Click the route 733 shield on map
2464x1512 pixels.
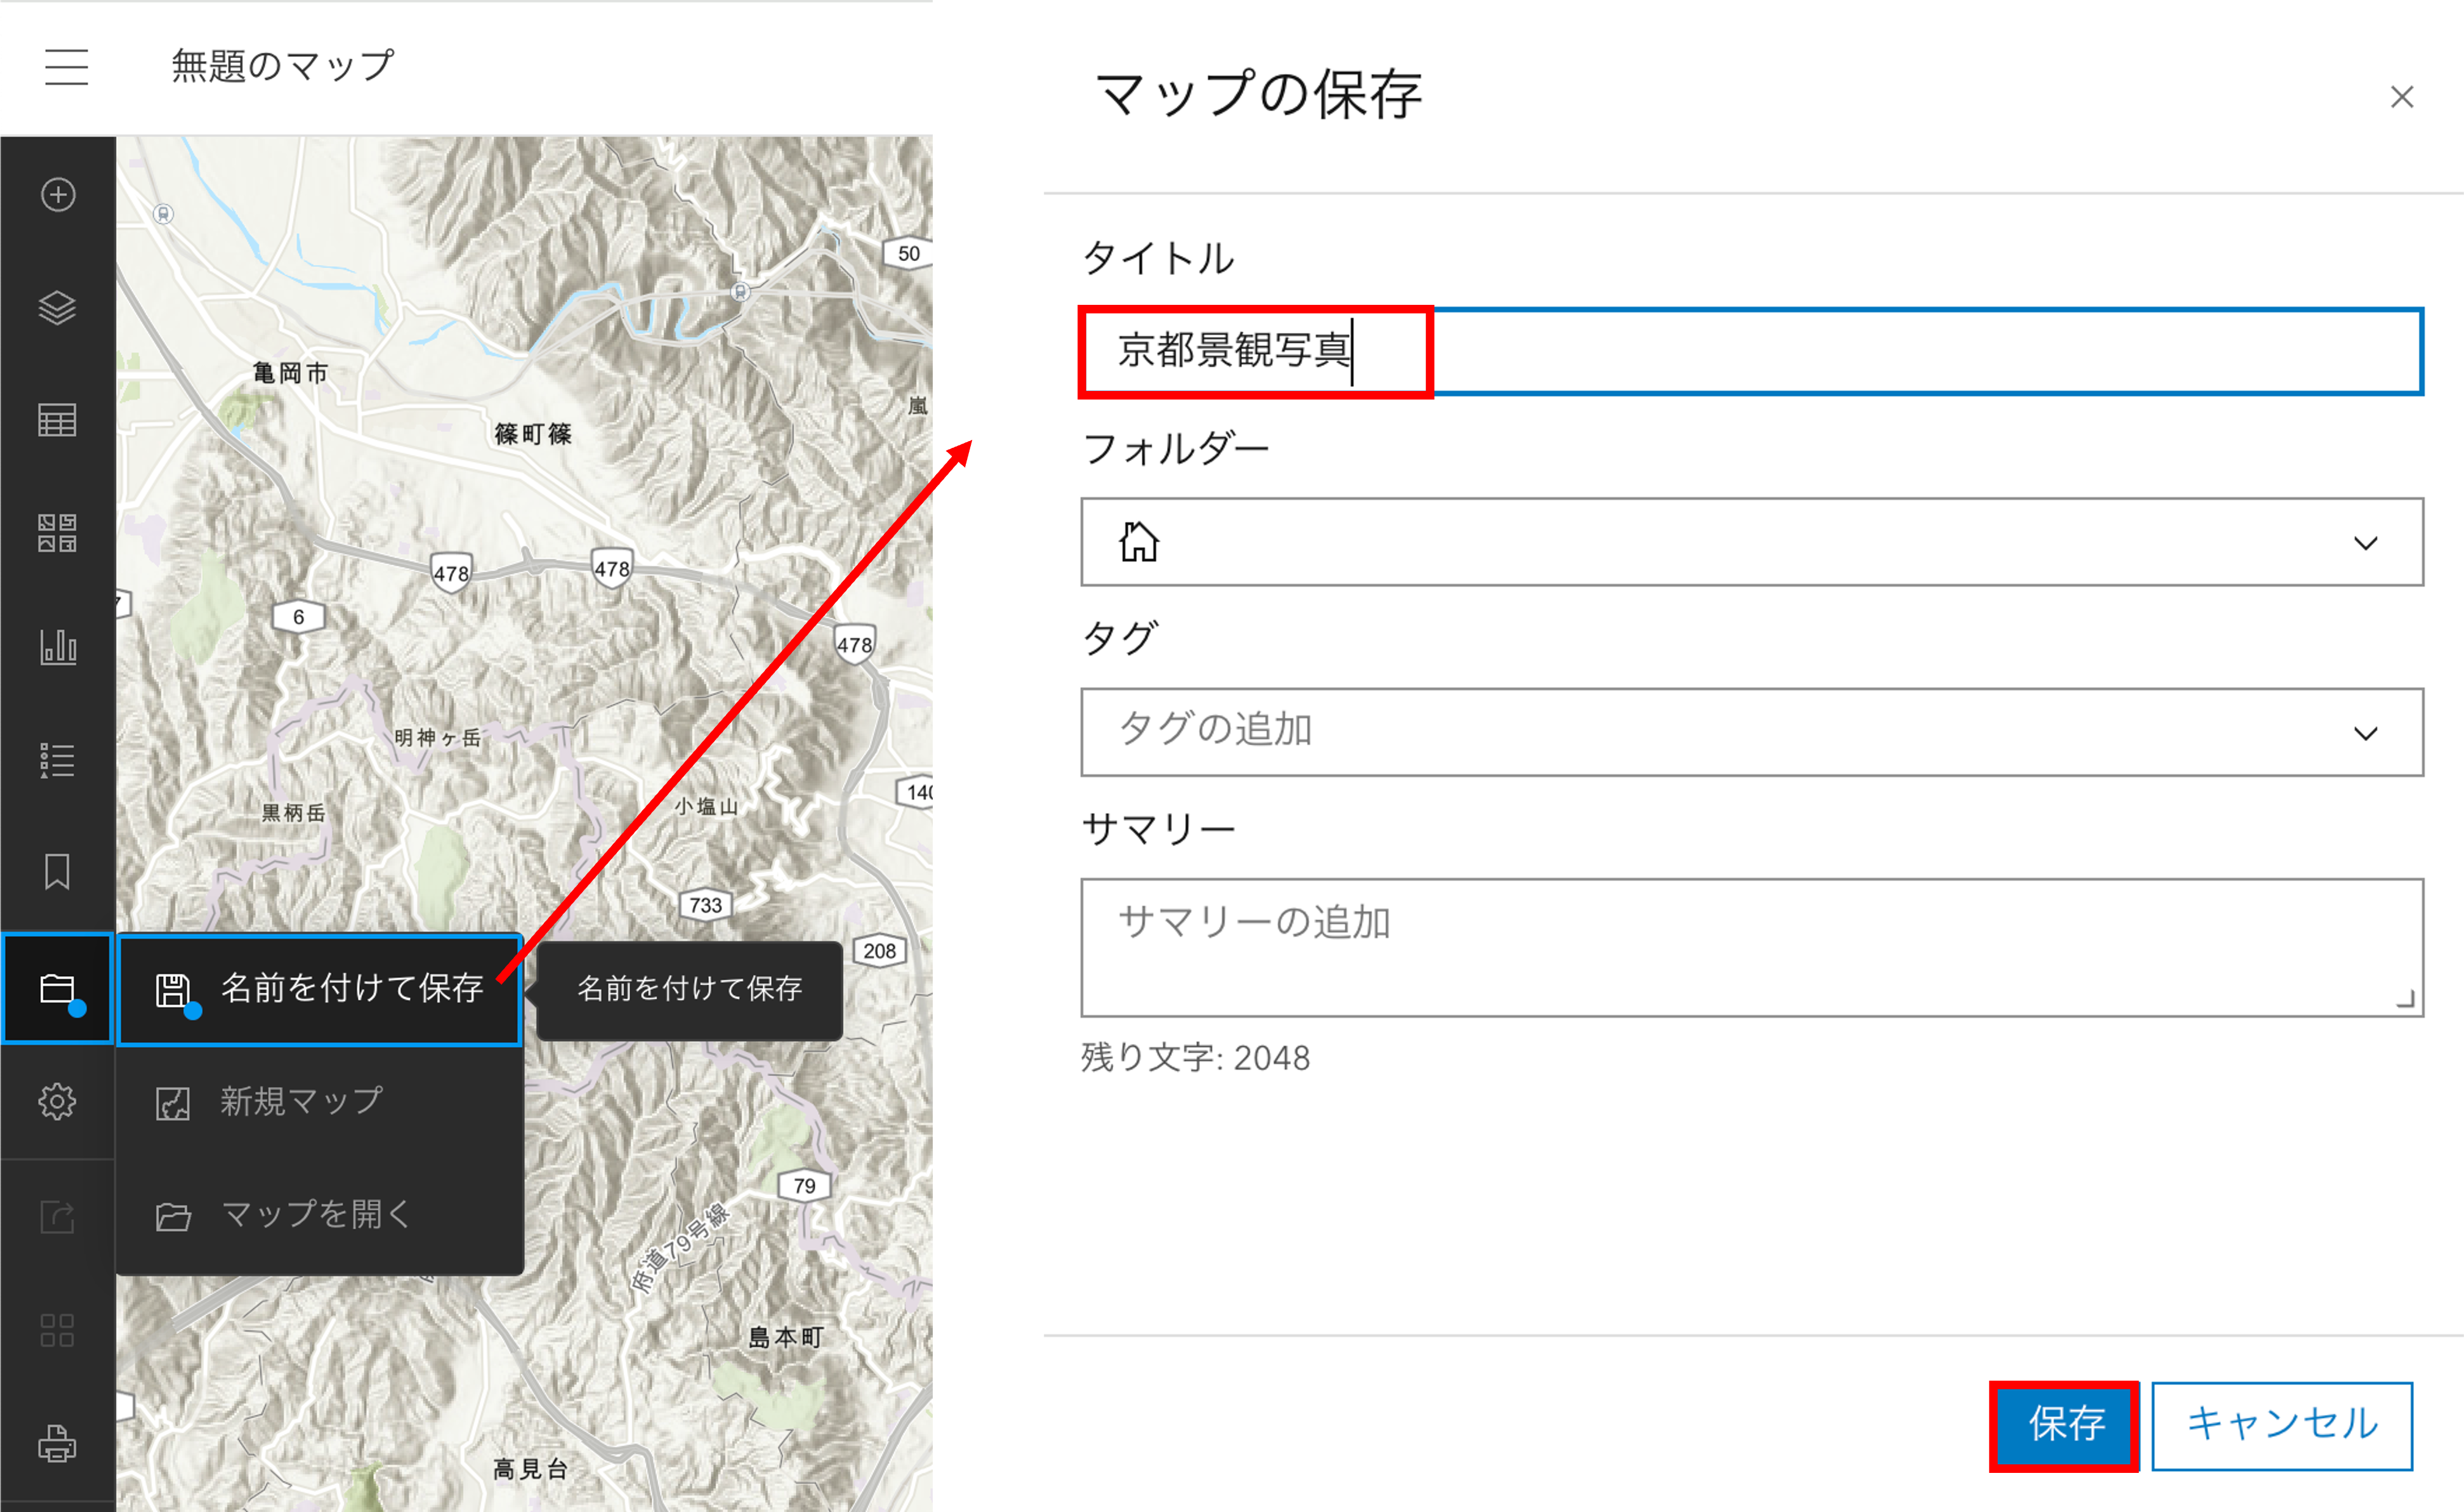click(x=705, y=905)
